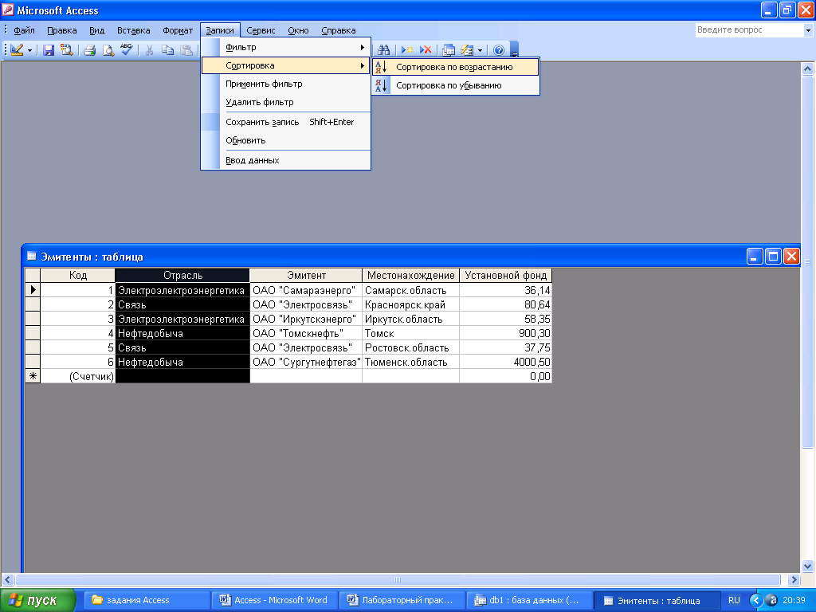Image resolution: width=816 pixels, height=612 pixels.
Task: Click cell Тюменск.область
Action: click(x=410, y=362)
